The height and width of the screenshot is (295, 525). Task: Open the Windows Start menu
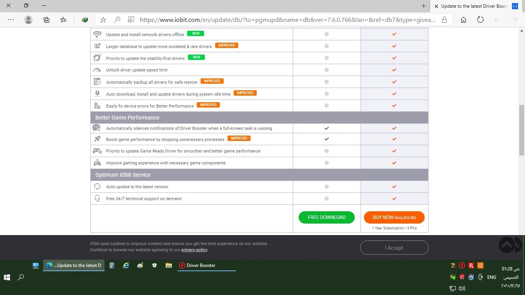click(7, 277)
